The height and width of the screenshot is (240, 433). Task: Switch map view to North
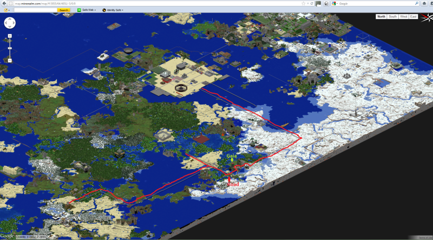382,17
